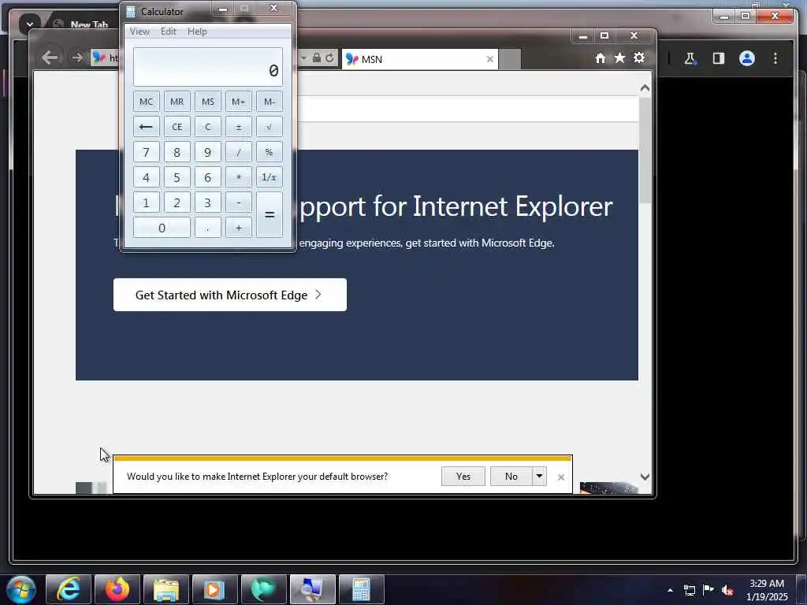807x605 pixels.
Task: Click the IE scrollbar up arrow
Action: tap(645, 88)
